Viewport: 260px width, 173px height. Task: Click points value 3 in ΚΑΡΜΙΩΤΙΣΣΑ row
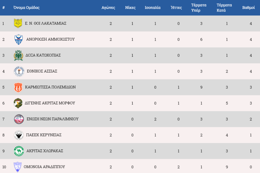click(251, 87)
